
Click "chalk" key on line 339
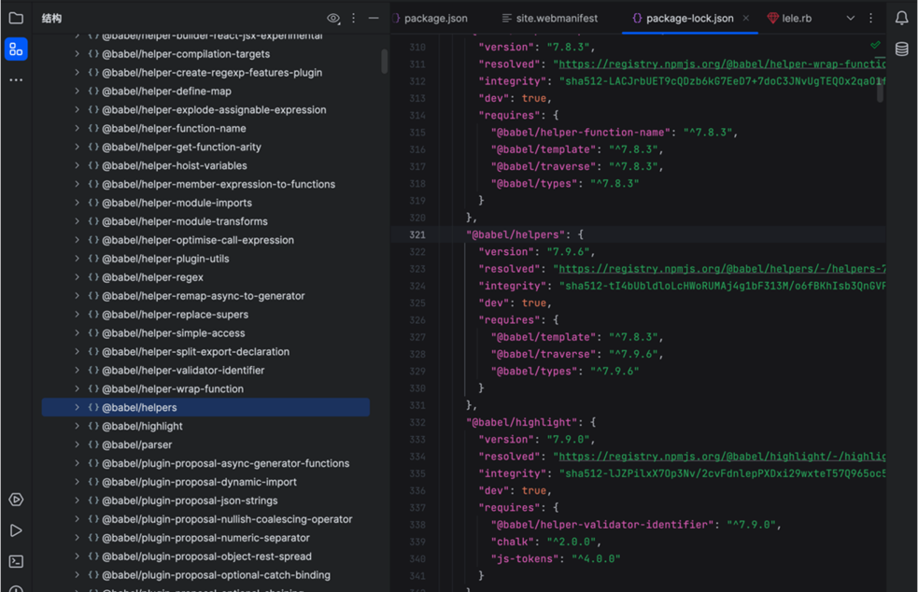click(513, 542)
